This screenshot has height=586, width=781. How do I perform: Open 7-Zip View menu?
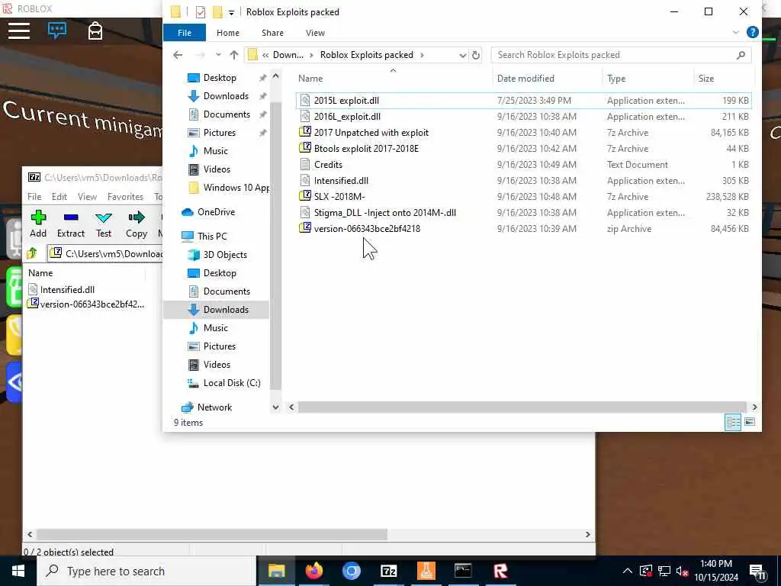point(87,196)
